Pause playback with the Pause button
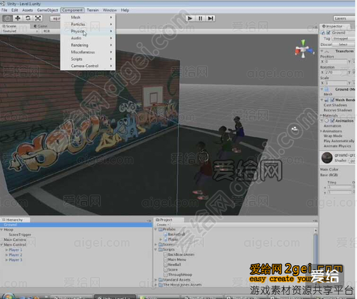 click(200, 18)
